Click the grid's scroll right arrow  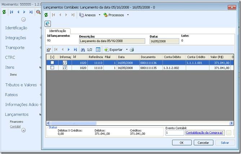point(231,123)
